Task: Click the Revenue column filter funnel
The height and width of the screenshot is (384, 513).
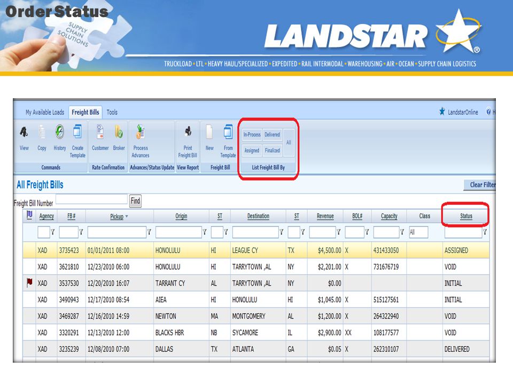Action: point(339,232)
